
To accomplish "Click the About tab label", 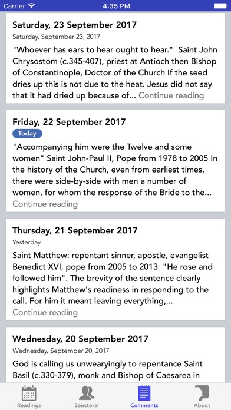I will [x=202, y=405].
